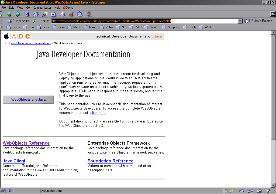Open the WebObjects Reference link
This screenshot has width=276, height=194.
(x=26, y=143)
